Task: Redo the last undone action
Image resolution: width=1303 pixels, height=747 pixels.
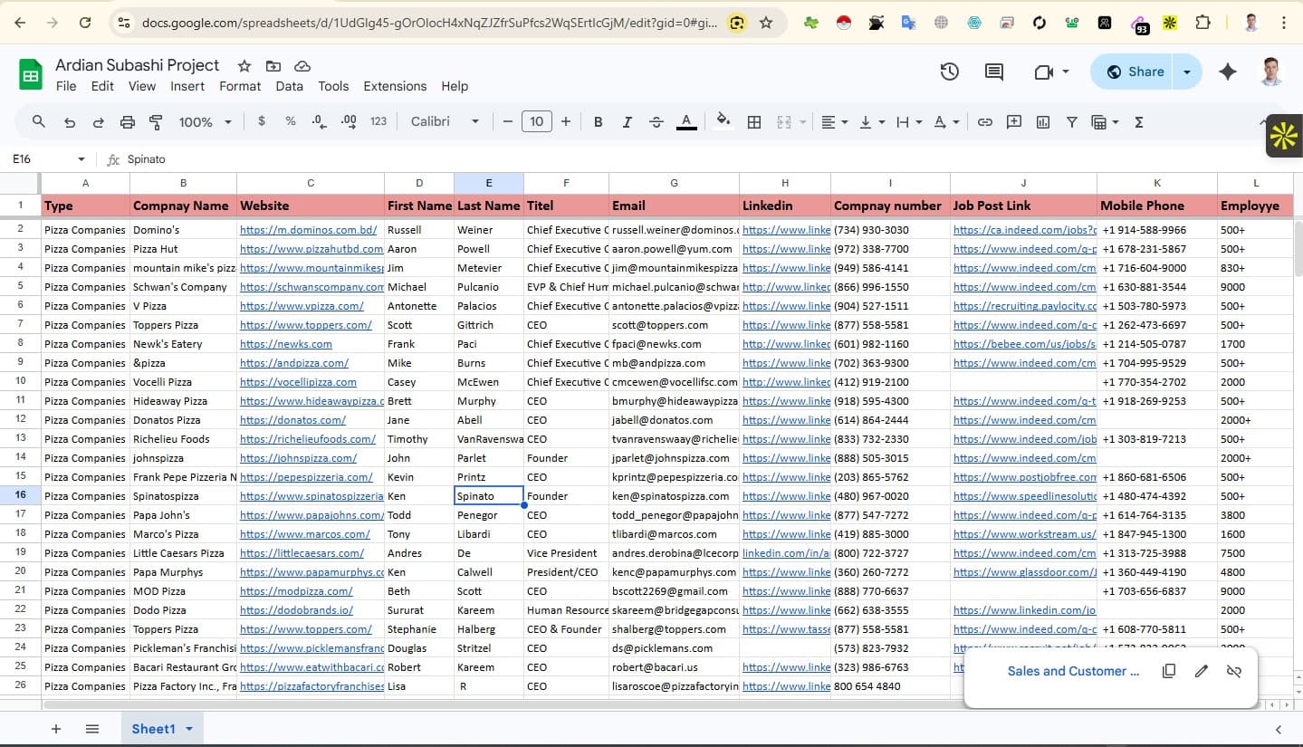Action: coord(98,121)
